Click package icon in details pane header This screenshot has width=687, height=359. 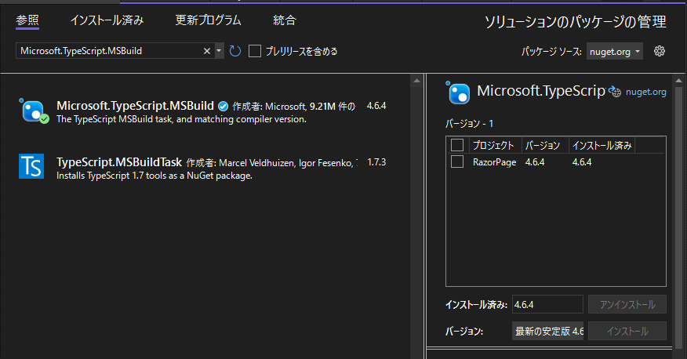coord(458,92)
